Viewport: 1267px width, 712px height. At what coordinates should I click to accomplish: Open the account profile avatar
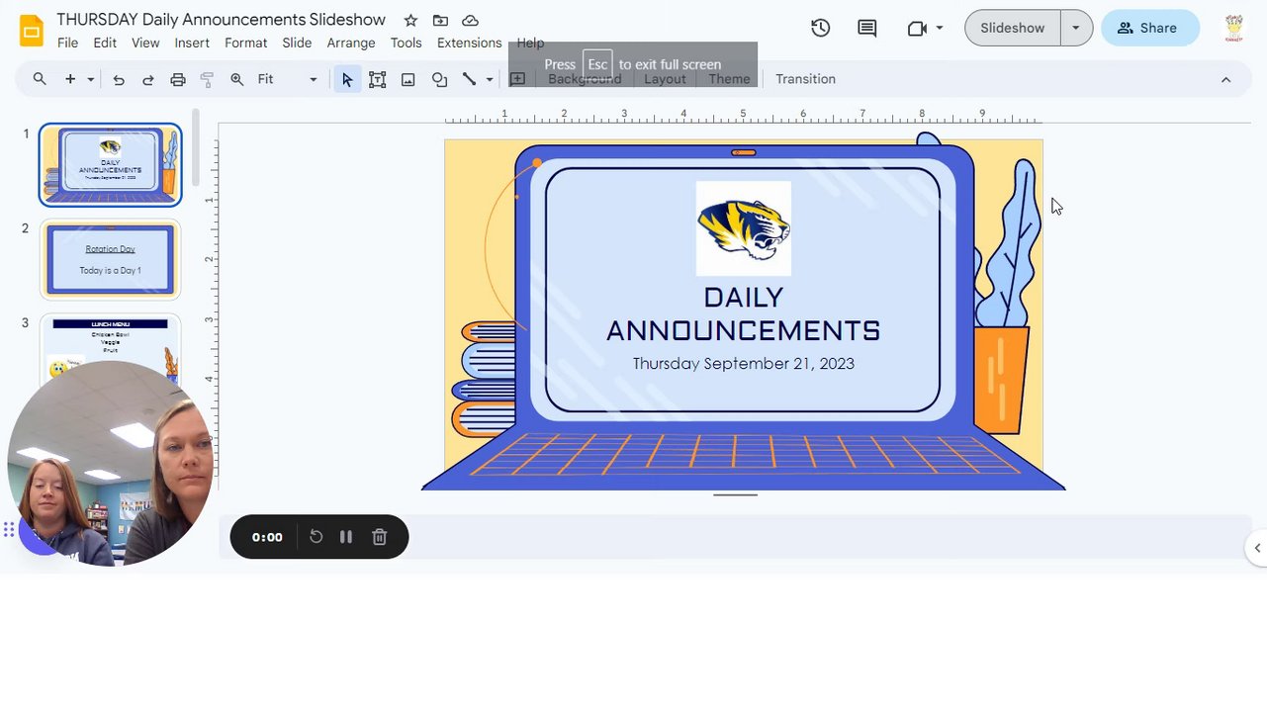click(x=1233, y=28)
